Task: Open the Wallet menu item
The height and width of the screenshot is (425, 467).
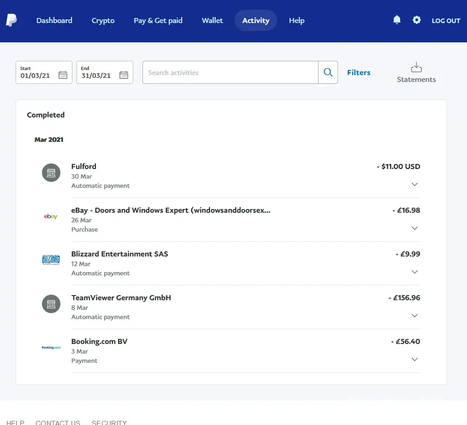Action: (x=212, y=20)
